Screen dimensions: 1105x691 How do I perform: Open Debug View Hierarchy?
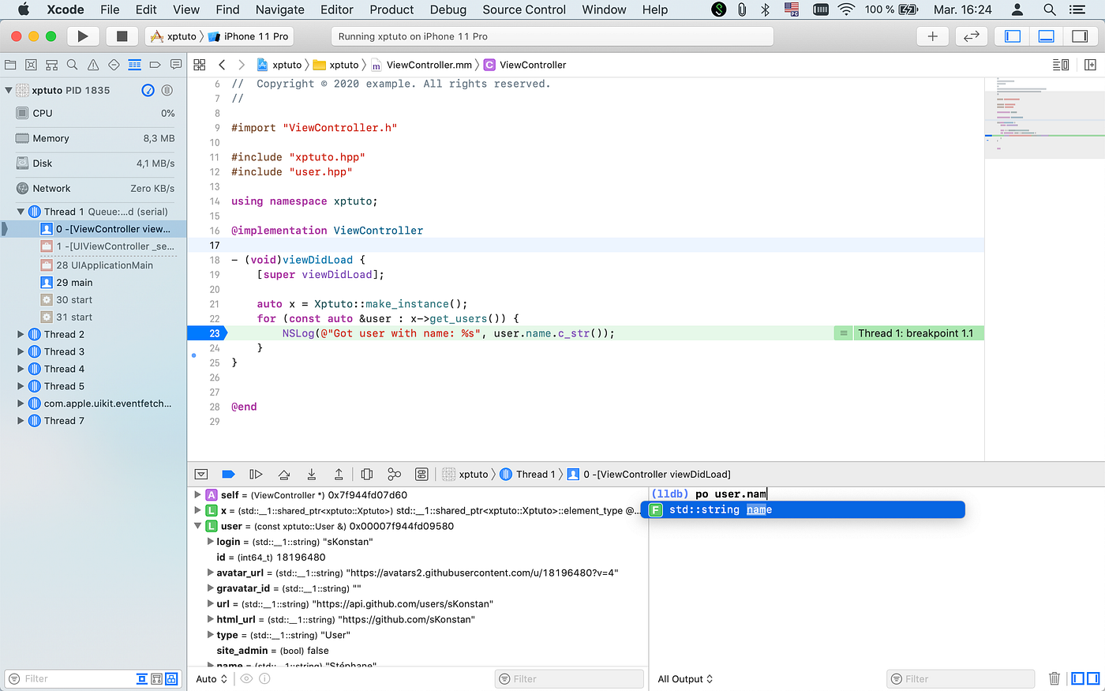pos(366,474)
